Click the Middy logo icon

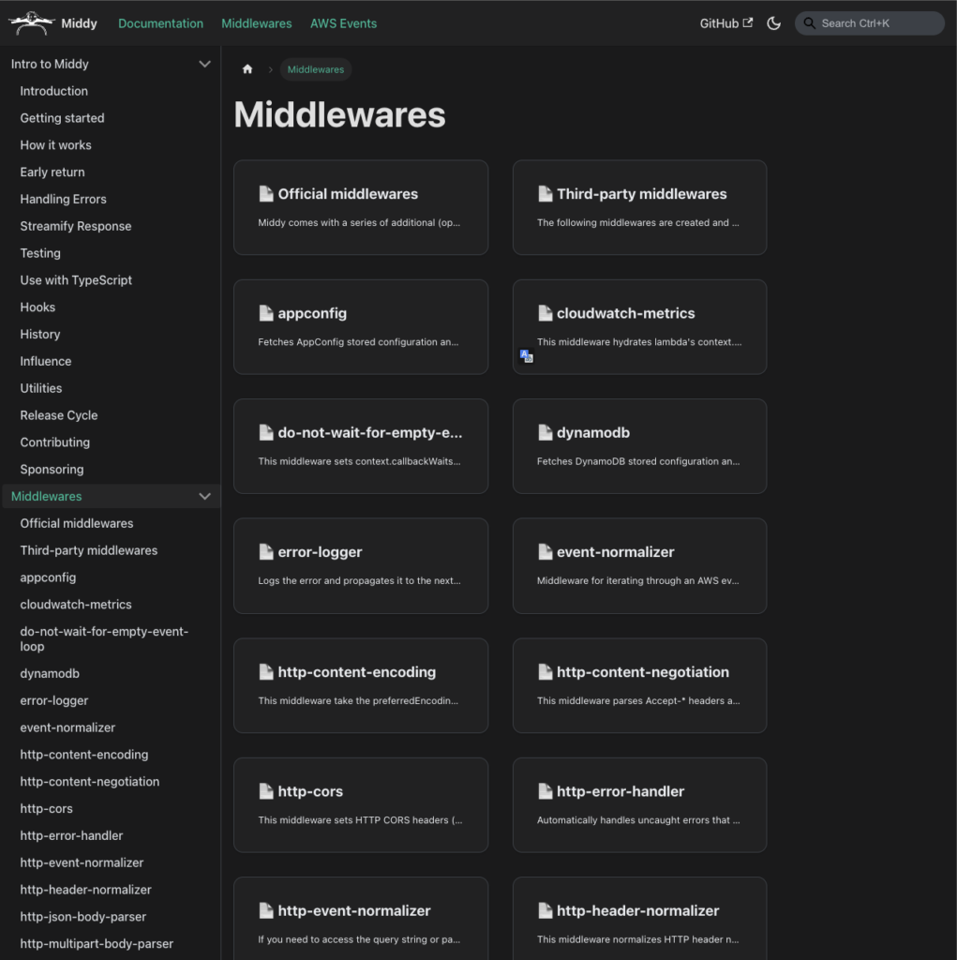pos(31,23)
